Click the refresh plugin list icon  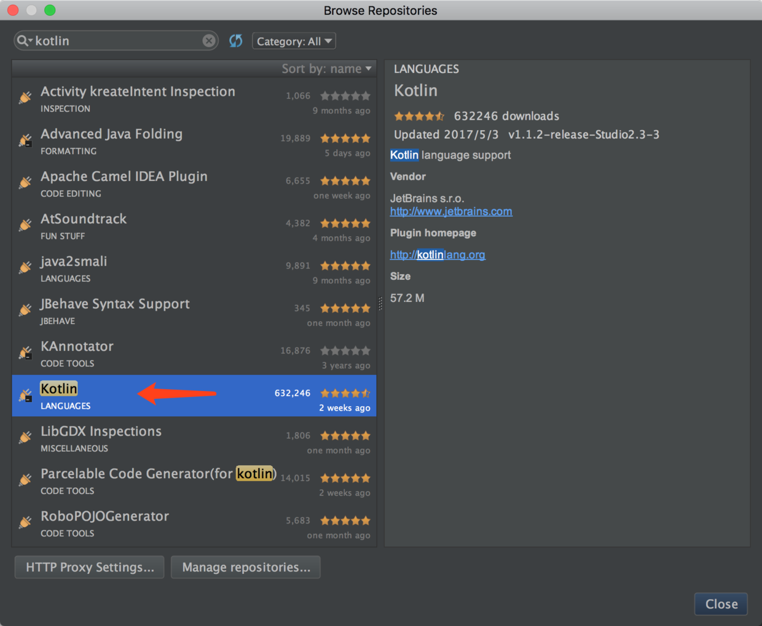tap(236, 41)
